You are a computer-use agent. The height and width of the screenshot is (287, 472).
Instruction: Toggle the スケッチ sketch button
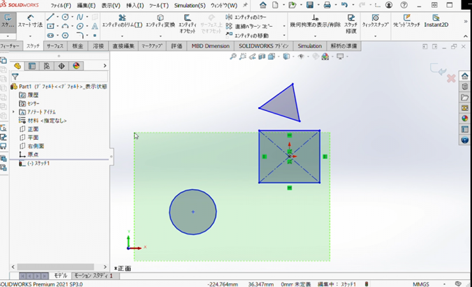pos(8,21)
